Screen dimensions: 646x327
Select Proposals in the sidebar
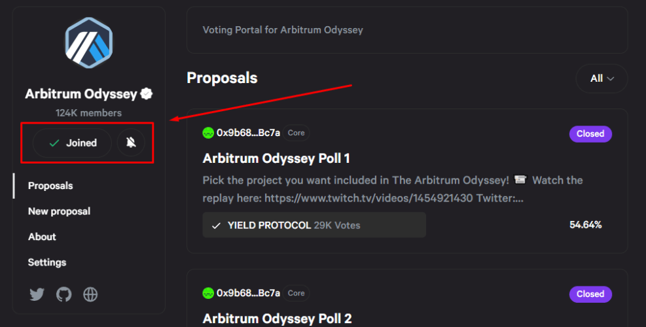pos(50,186)
